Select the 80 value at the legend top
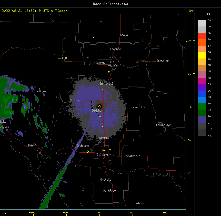The width and height of the screenshot is (221, 216). [x=209, y=20]
